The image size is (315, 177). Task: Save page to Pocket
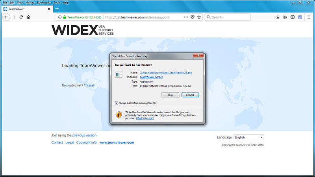click(x=193, y=17)
